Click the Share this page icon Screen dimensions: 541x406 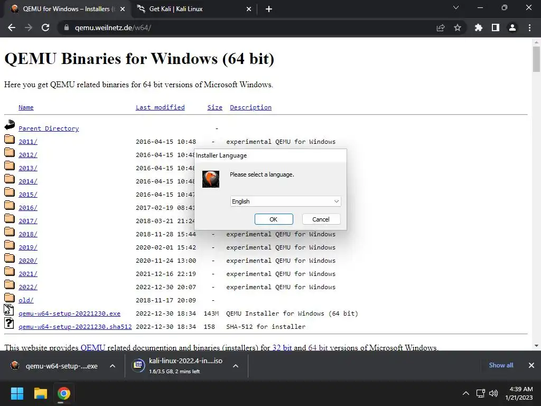pos(441,27)
